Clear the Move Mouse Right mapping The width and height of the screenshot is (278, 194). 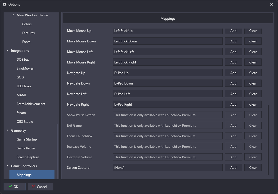(253, 62)
